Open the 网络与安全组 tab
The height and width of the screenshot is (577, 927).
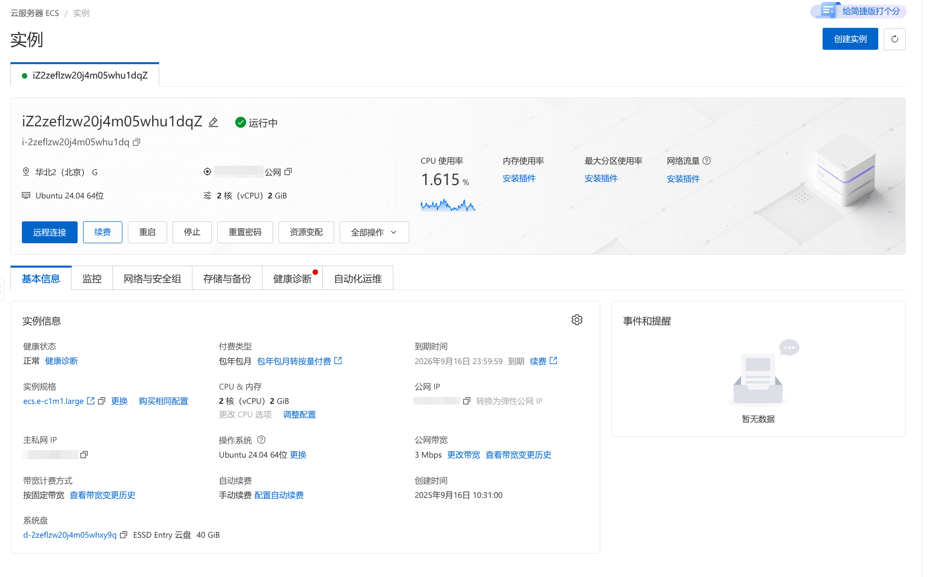[152, 279]
